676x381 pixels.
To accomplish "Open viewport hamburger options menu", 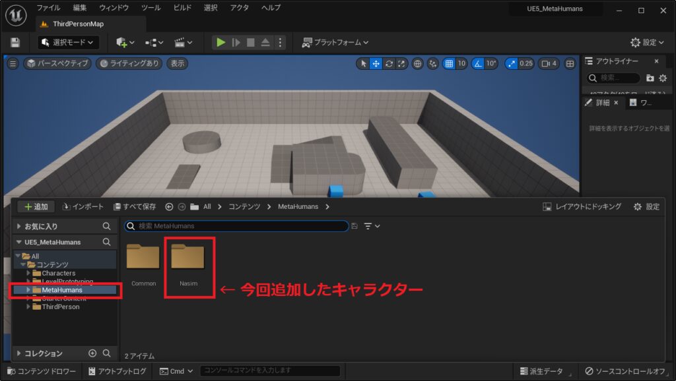I will (13, 63).
